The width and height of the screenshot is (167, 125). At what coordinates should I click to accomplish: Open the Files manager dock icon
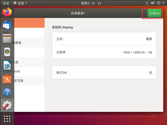coord(7,39)
